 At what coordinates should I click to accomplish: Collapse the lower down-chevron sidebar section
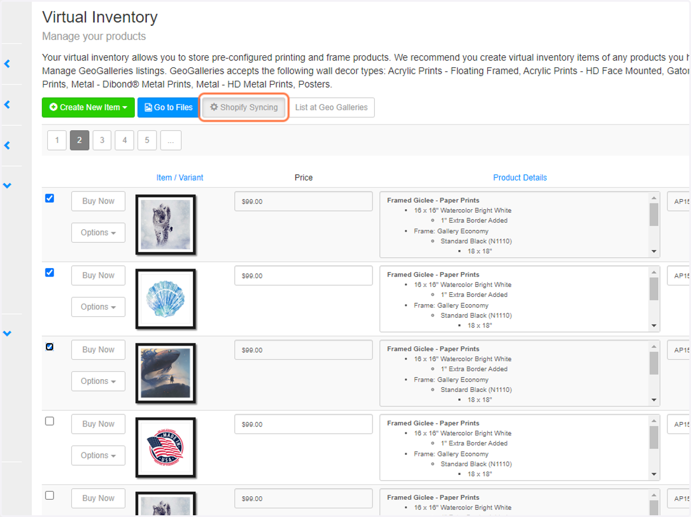click(x=7, y=333)
